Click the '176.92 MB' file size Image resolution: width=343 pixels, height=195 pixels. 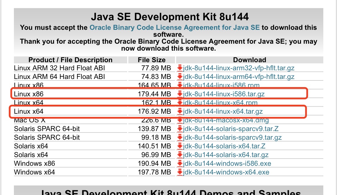[x=154, y=111]
